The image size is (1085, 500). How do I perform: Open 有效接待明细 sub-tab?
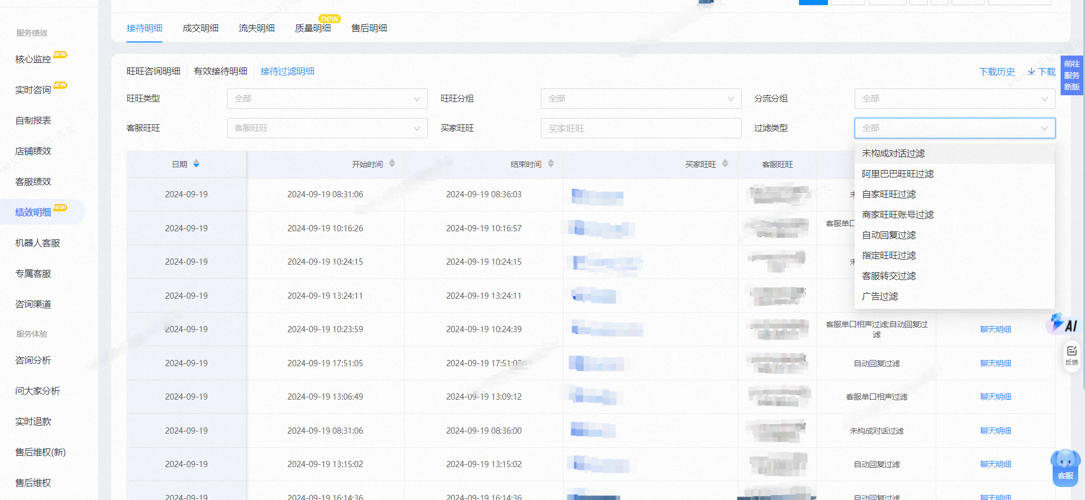pos(220,71)
